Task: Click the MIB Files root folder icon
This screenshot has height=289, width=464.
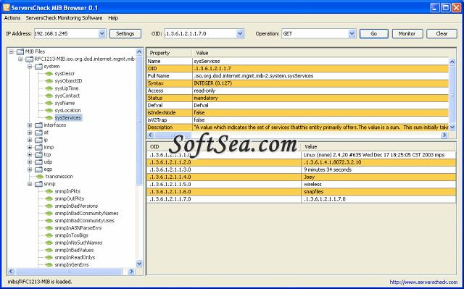Action: (20, 51)
